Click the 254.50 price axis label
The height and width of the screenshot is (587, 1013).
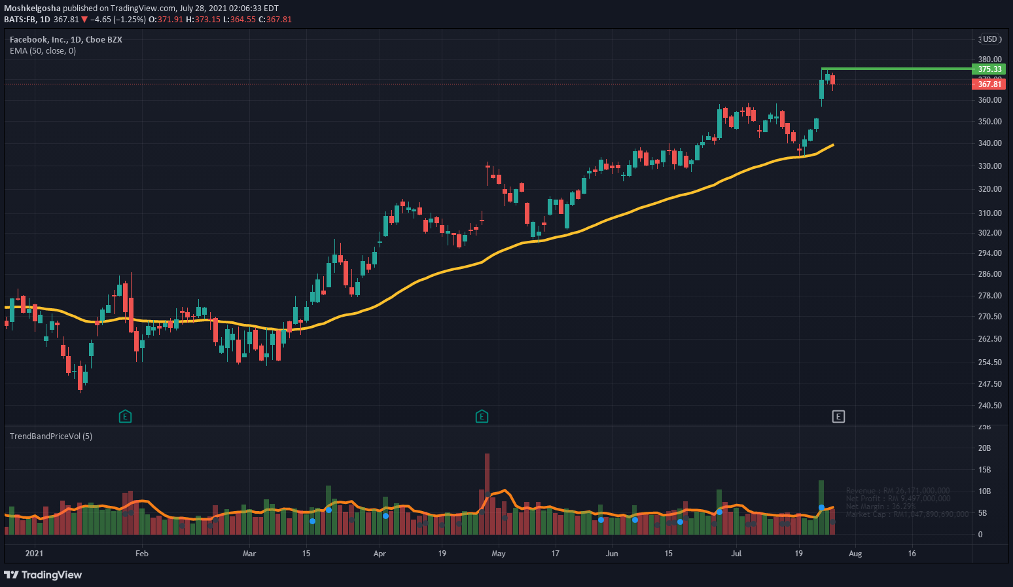click(x=989, y=362)
